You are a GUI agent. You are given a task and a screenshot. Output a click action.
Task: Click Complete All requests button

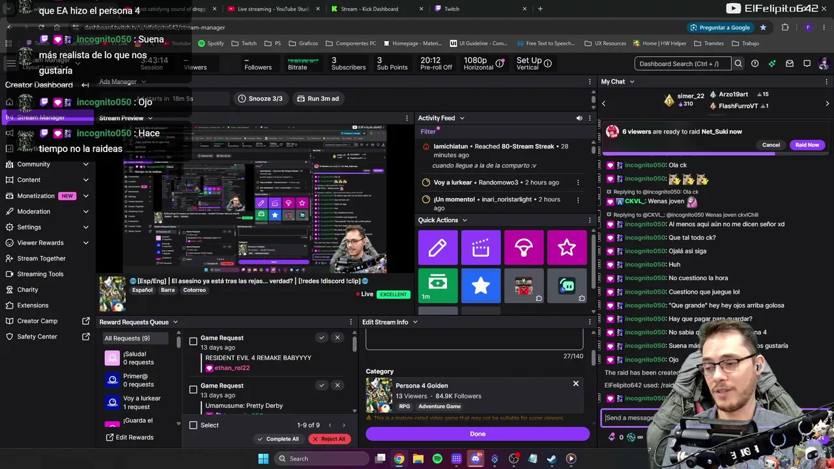(x=278, y=438)
